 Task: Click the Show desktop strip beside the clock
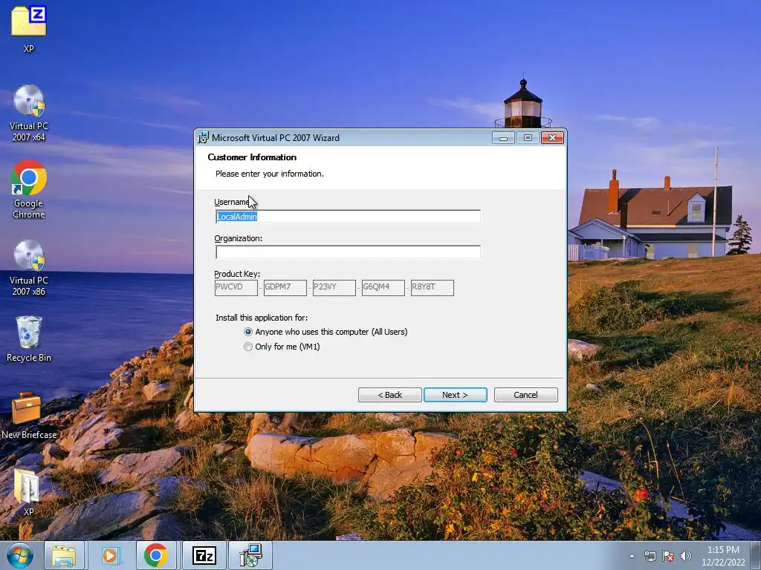click(757, 555)
